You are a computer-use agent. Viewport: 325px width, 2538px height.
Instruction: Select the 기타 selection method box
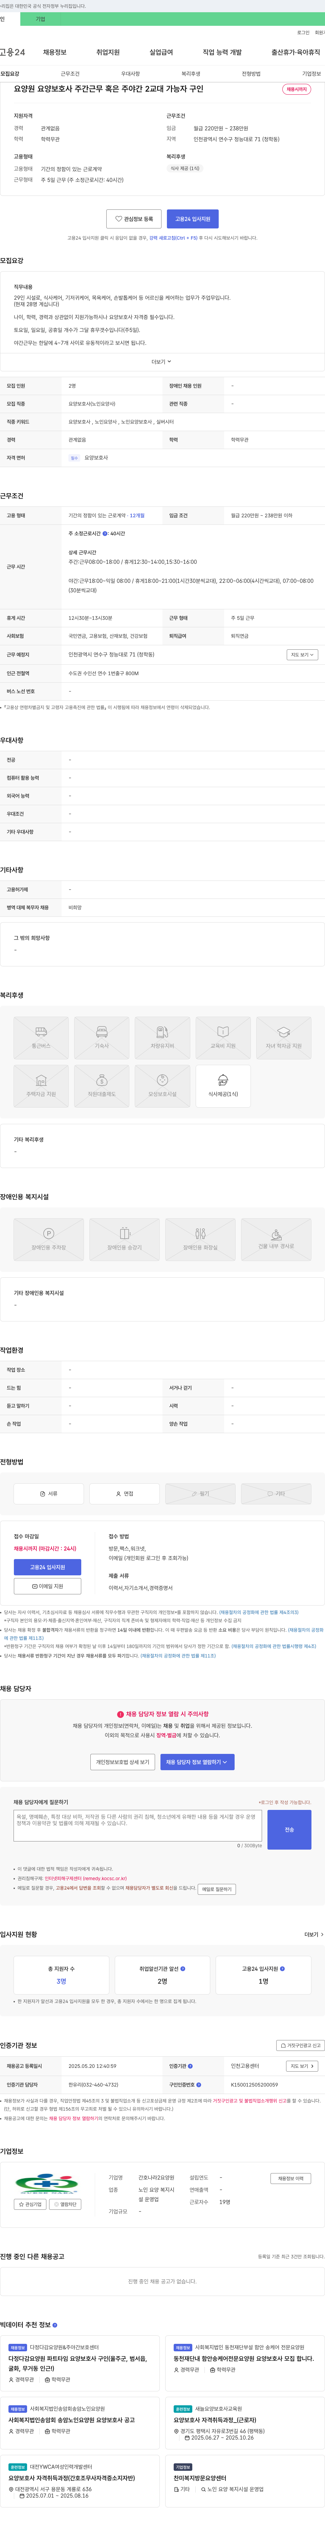point(276,1494)
